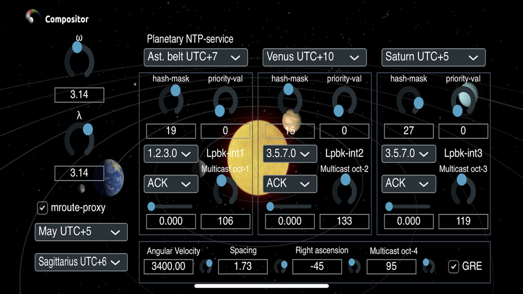Click the Multicast oct-2 field showing 133
The width and height of the screenshot is (523, 294).
[344, 221]
